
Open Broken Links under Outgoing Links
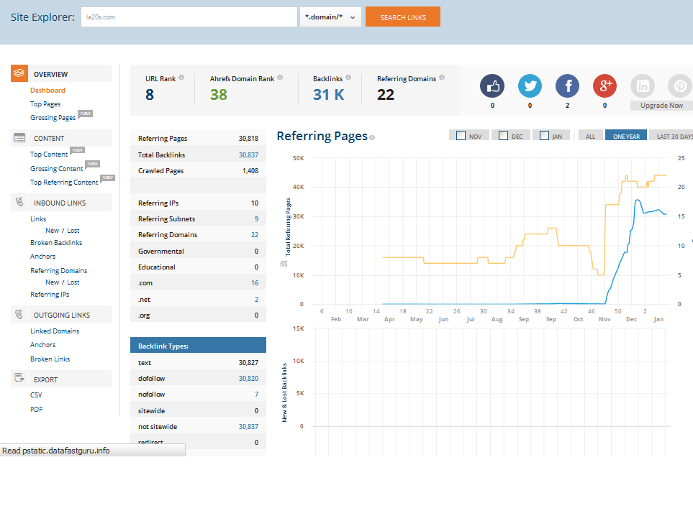pyautogui.click(x=50, y=359)
